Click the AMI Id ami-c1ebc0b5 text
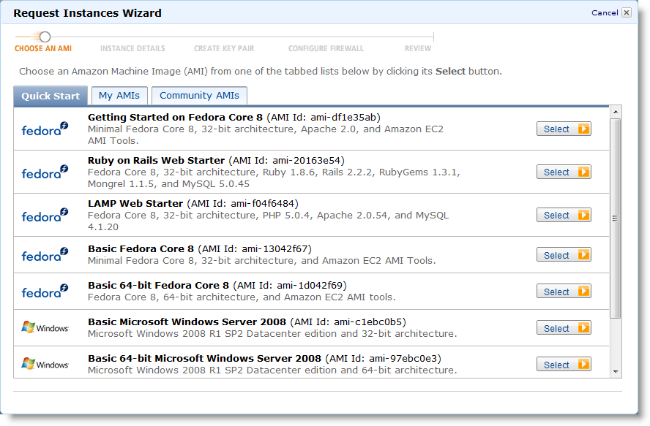 [x=348, y=322]
